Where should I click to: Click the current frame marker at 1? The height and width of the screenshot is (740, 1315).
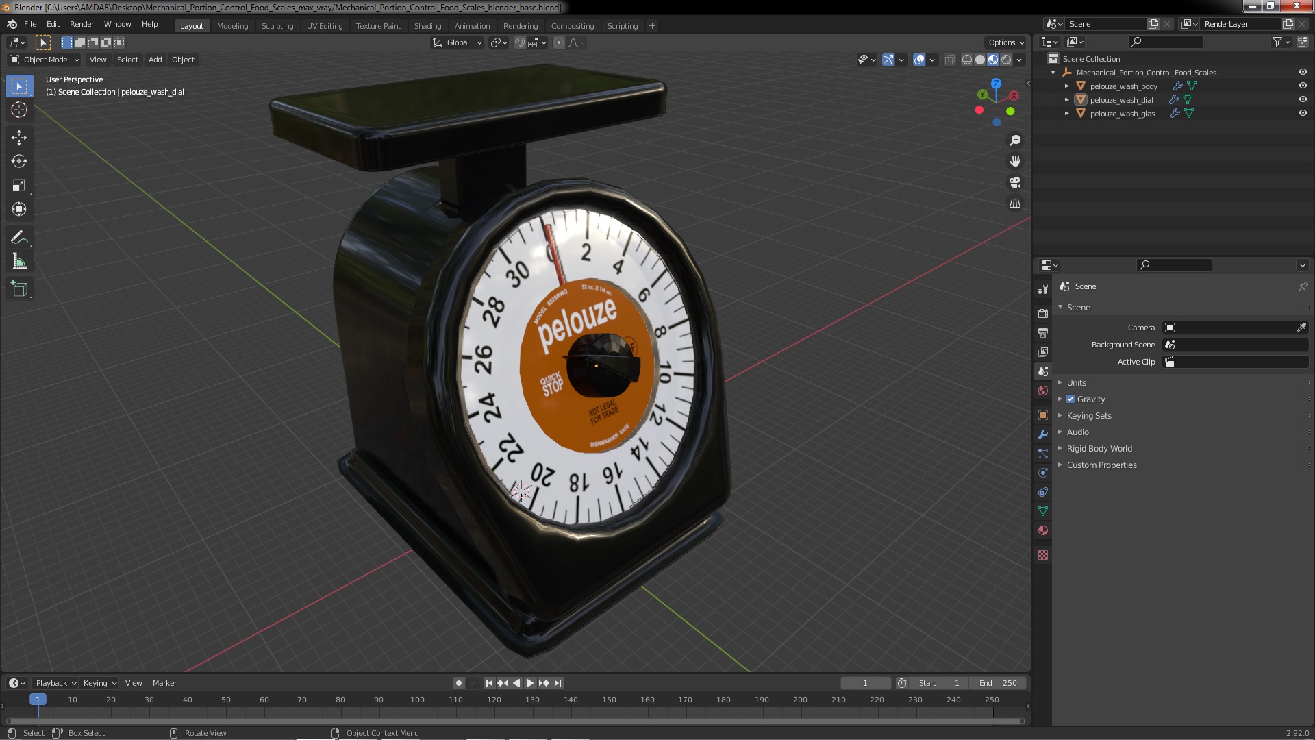[x=38, y=700]
